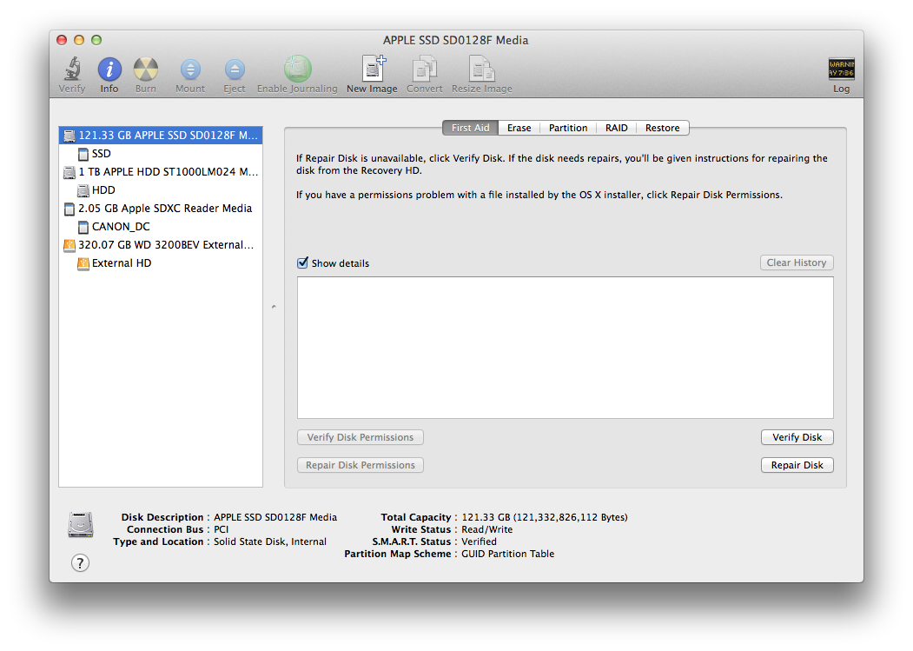Click the Verify microscope toolbar icon

pyautogui.click(x=72, y=69)
